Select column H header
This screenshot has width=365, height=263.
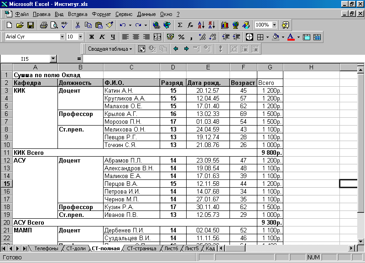tap(311, 67)
